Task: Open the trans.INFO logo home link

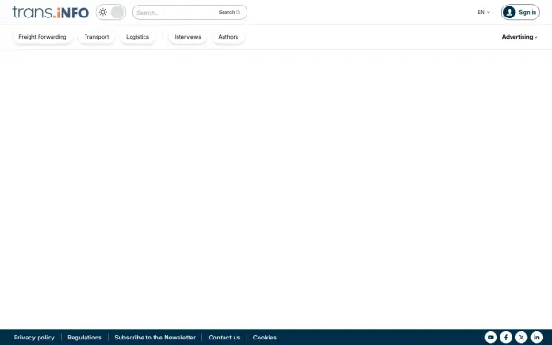Action: pyautogui.click(x=51, y=12)
